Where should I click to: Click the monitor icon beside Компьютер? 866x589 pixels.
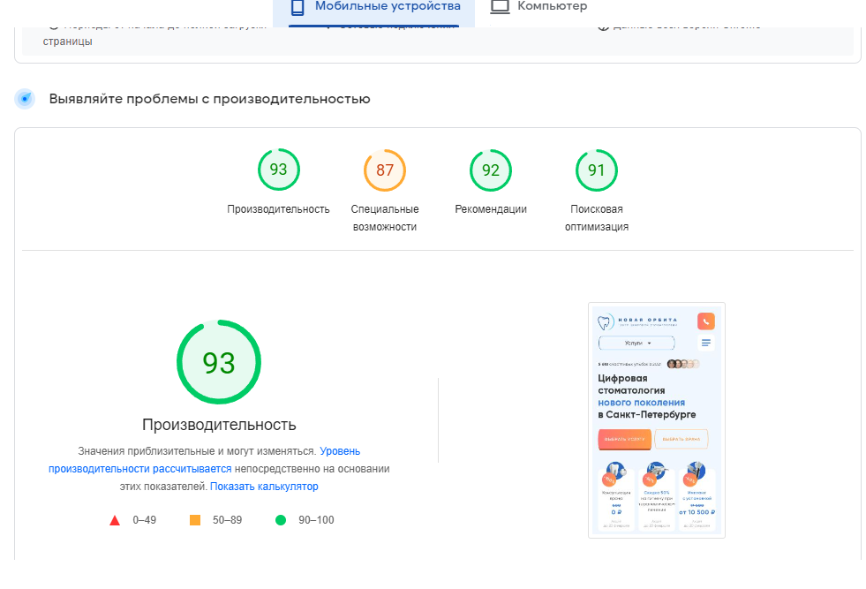501,7
